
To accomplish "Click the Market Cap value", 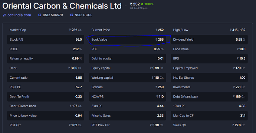I will tap(75, 30).
